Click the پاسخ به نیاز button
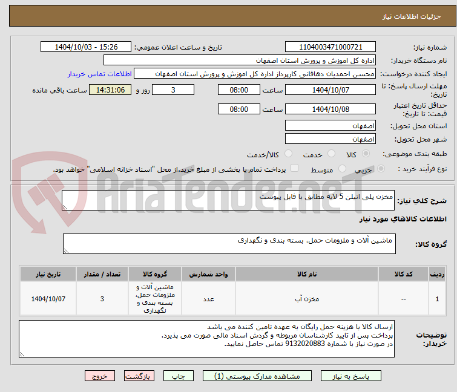The image size is (457, 392). (x=351, y=376)
